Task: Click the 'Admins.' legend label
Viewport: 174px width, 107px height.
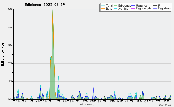Action: pos(124,8)
